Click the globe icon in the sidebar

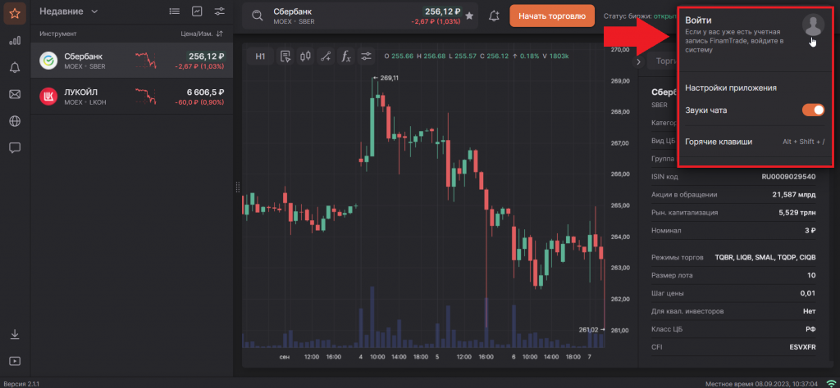pyautogui.click(x=15, y=121)
